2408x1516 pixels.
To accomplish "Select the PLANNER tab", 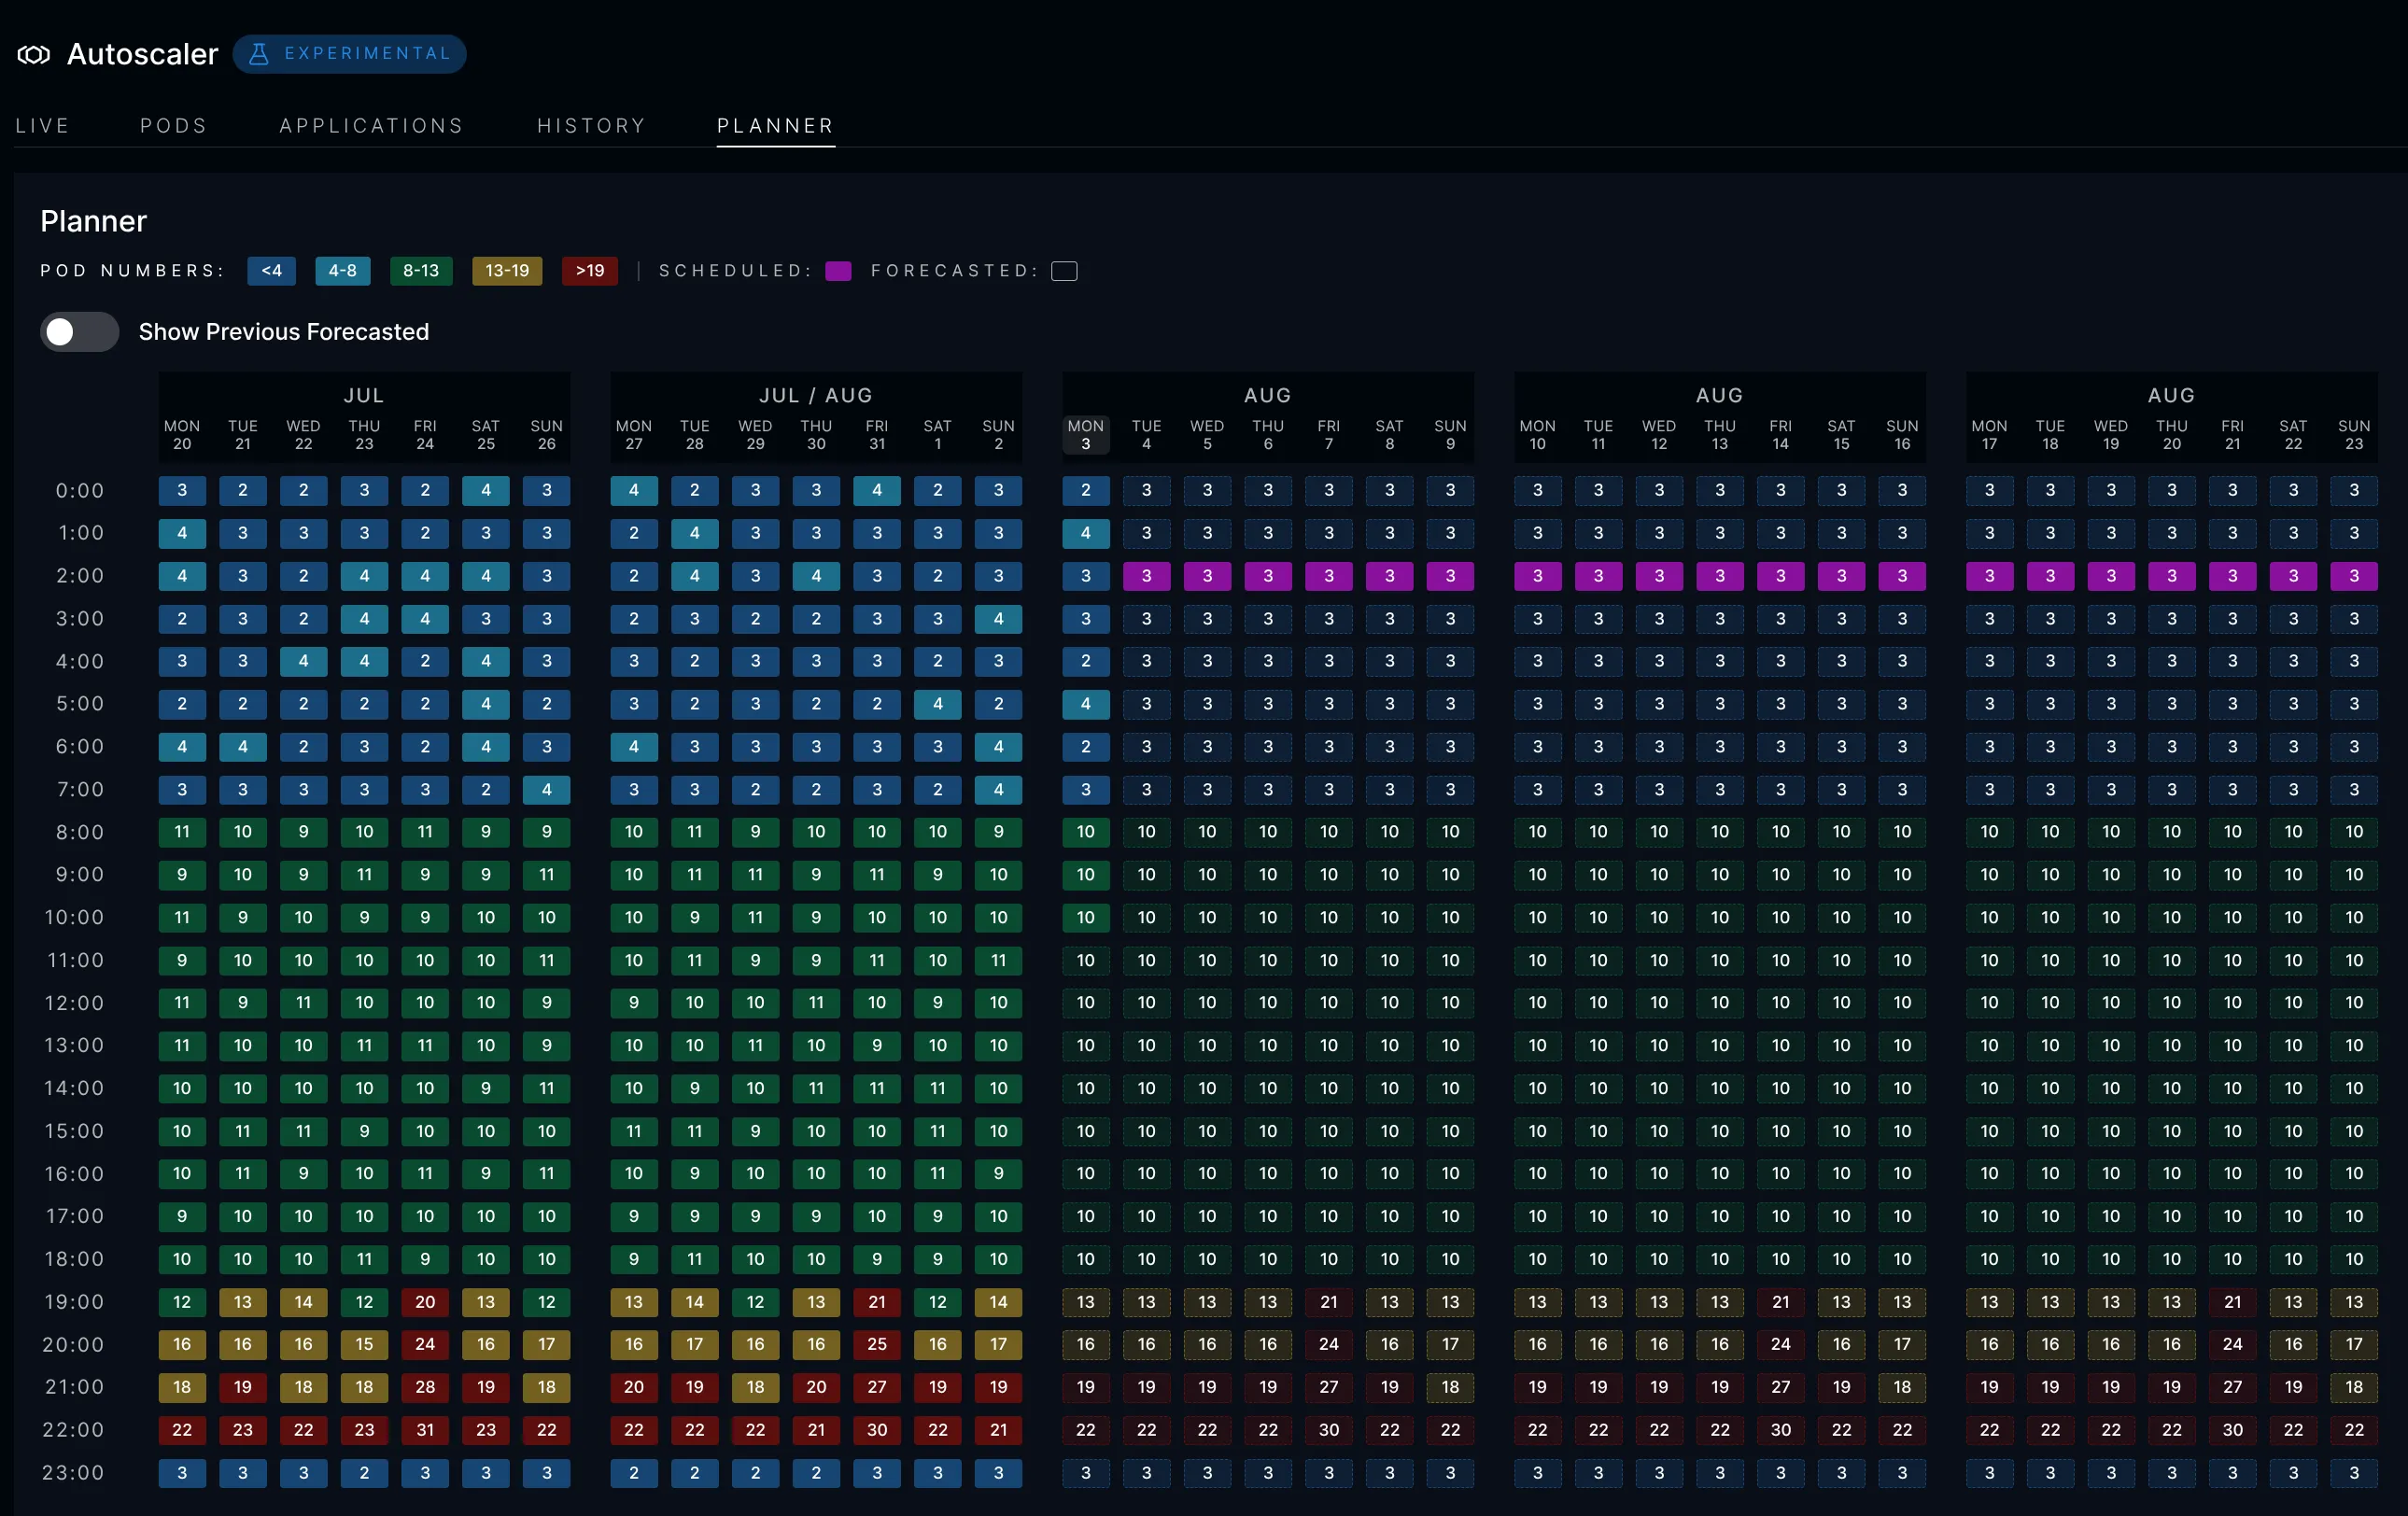I will coord(775,126).
